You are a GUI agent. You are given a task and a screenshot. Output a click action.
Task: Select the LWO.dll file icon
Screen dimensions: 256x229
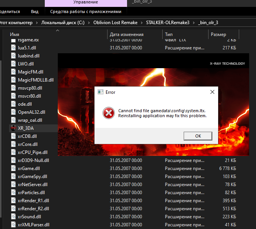pyautogui.click(x=13, y=64)
